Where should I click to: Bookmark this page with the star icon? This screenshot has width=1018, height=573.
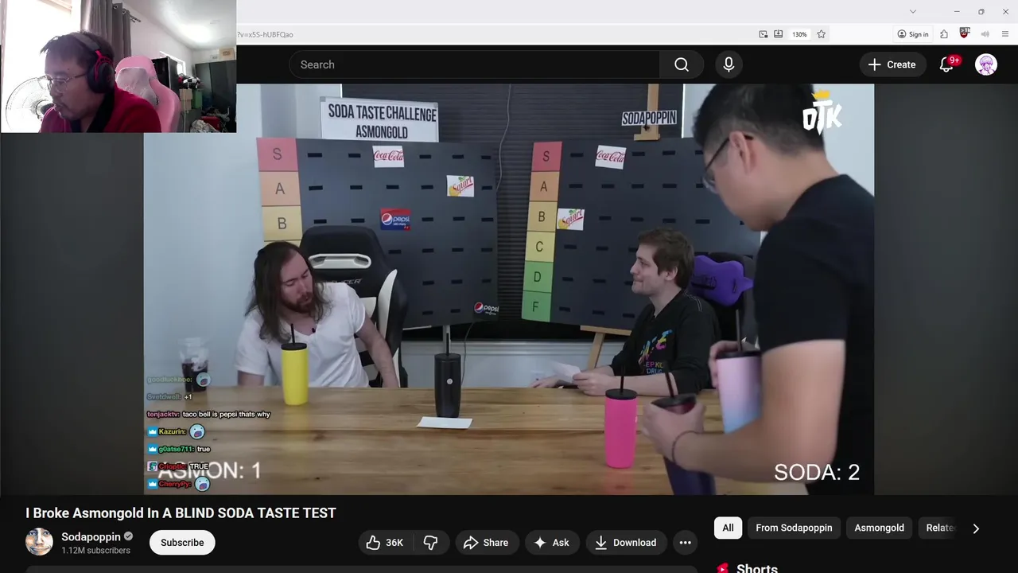tap(822, 34)
